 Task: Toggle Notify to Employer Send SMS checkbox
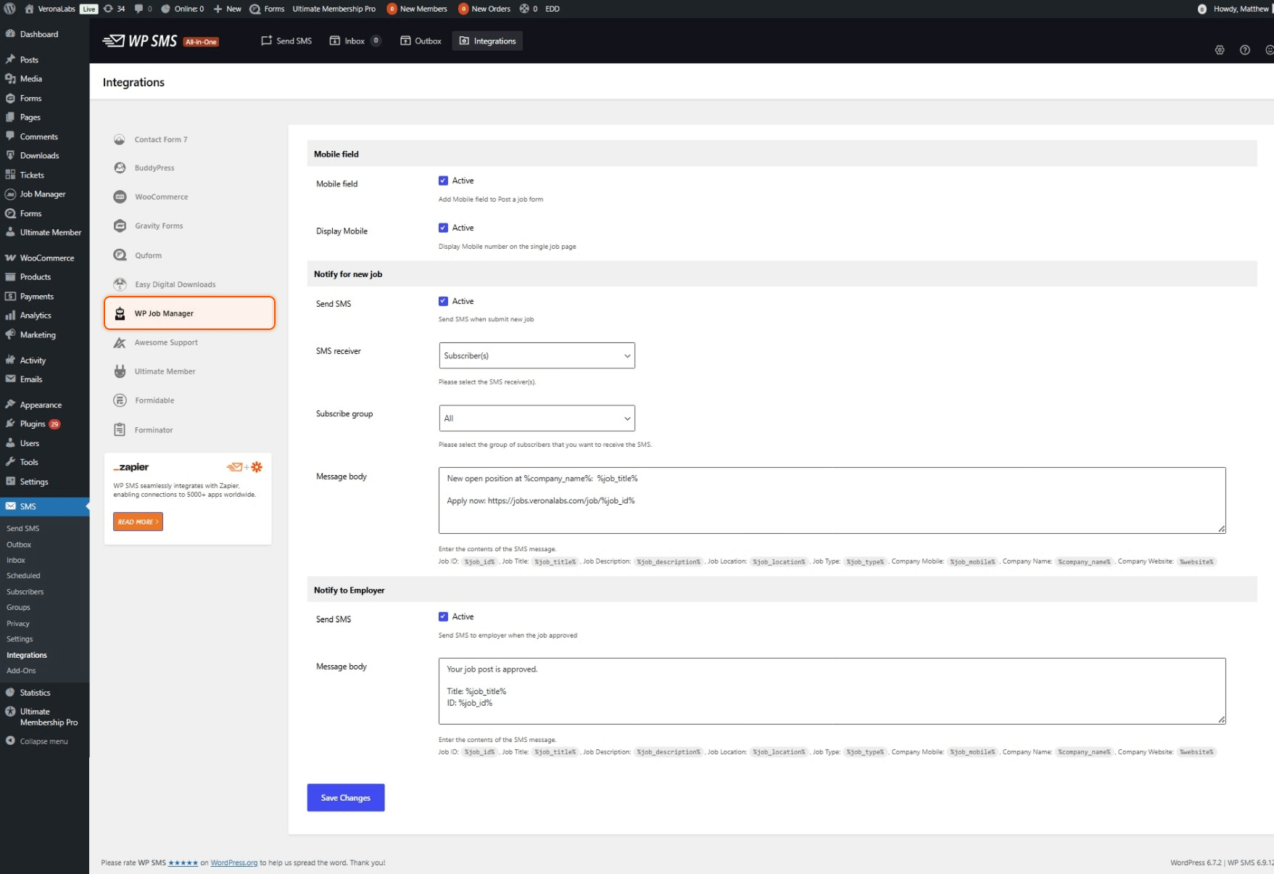click(x=443, y=617)
